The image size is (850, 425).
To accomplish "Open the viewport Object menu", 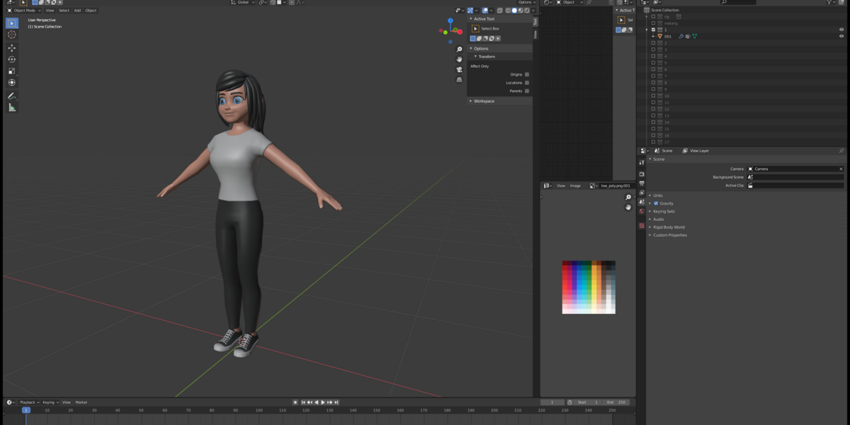I will [x=91, y=11].
